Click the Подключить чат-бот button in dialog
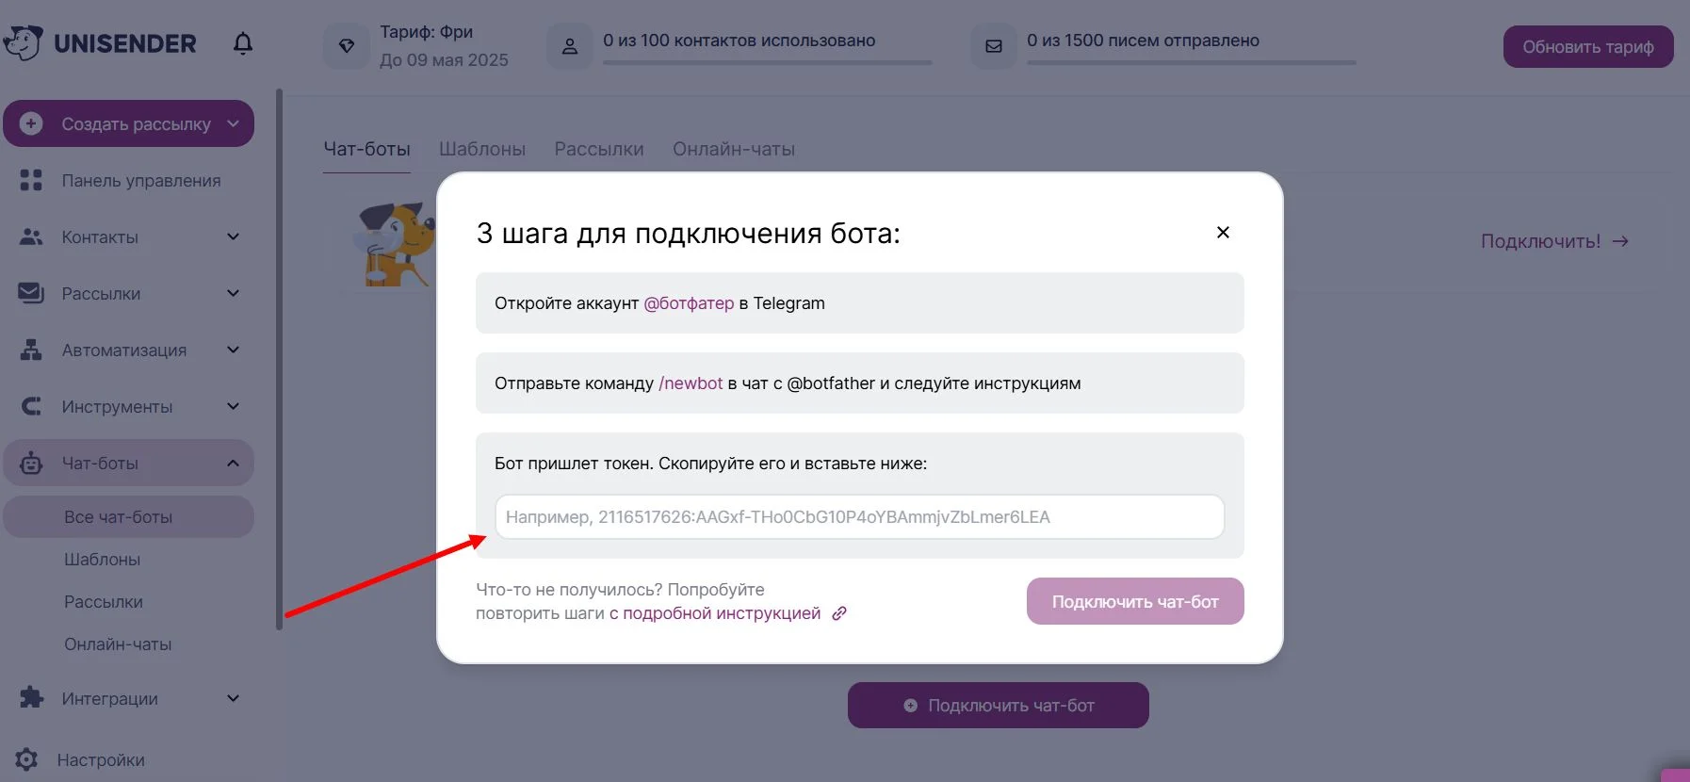This screenshot has height=782, width=1690. point(1135,601)
